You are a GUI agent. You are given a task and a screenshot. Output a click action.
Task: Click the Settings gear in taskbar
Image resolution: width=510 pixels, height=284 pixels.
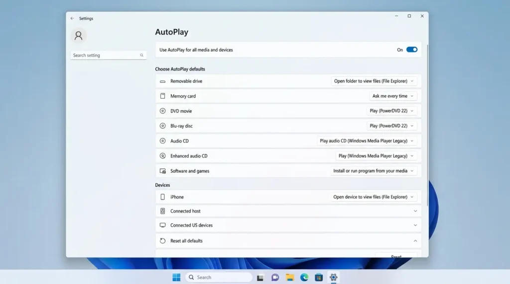(333, 277)
